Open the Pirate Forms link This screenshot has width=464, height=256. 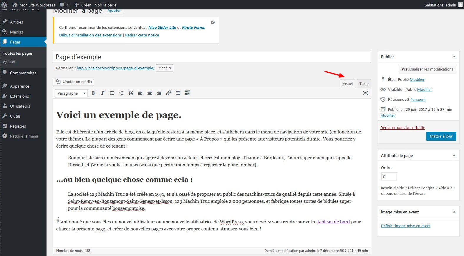coord(193,27)
